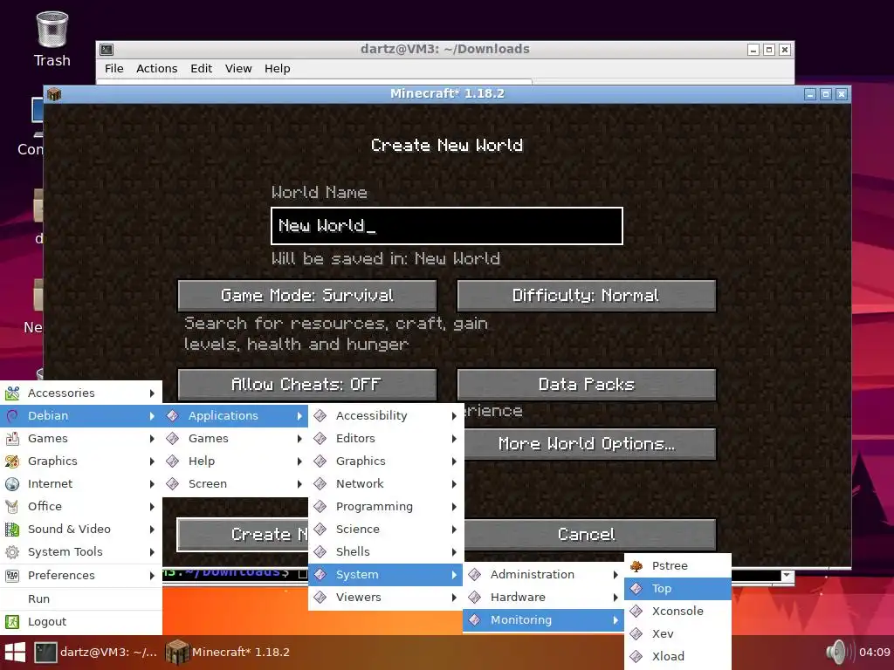The height and width of the screenshot is (670, 894).
Task: Click the volume speaker tray icon
Action: point(839,653)
